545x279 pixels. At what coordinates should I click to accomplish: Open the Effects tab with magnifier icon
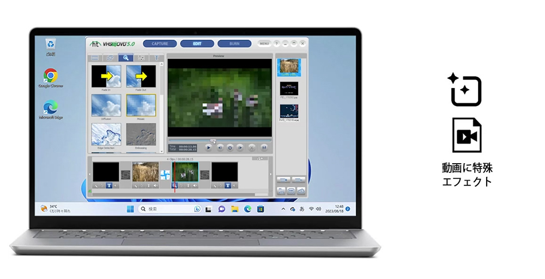pyautogui.click(x=126, y=58)
